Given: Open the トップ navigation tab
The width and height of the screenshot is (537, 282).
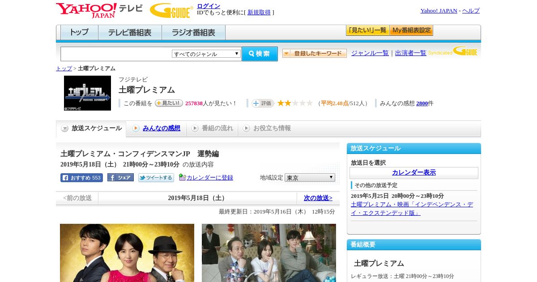Looking at the screenshot, I should [x=79, y=33].
